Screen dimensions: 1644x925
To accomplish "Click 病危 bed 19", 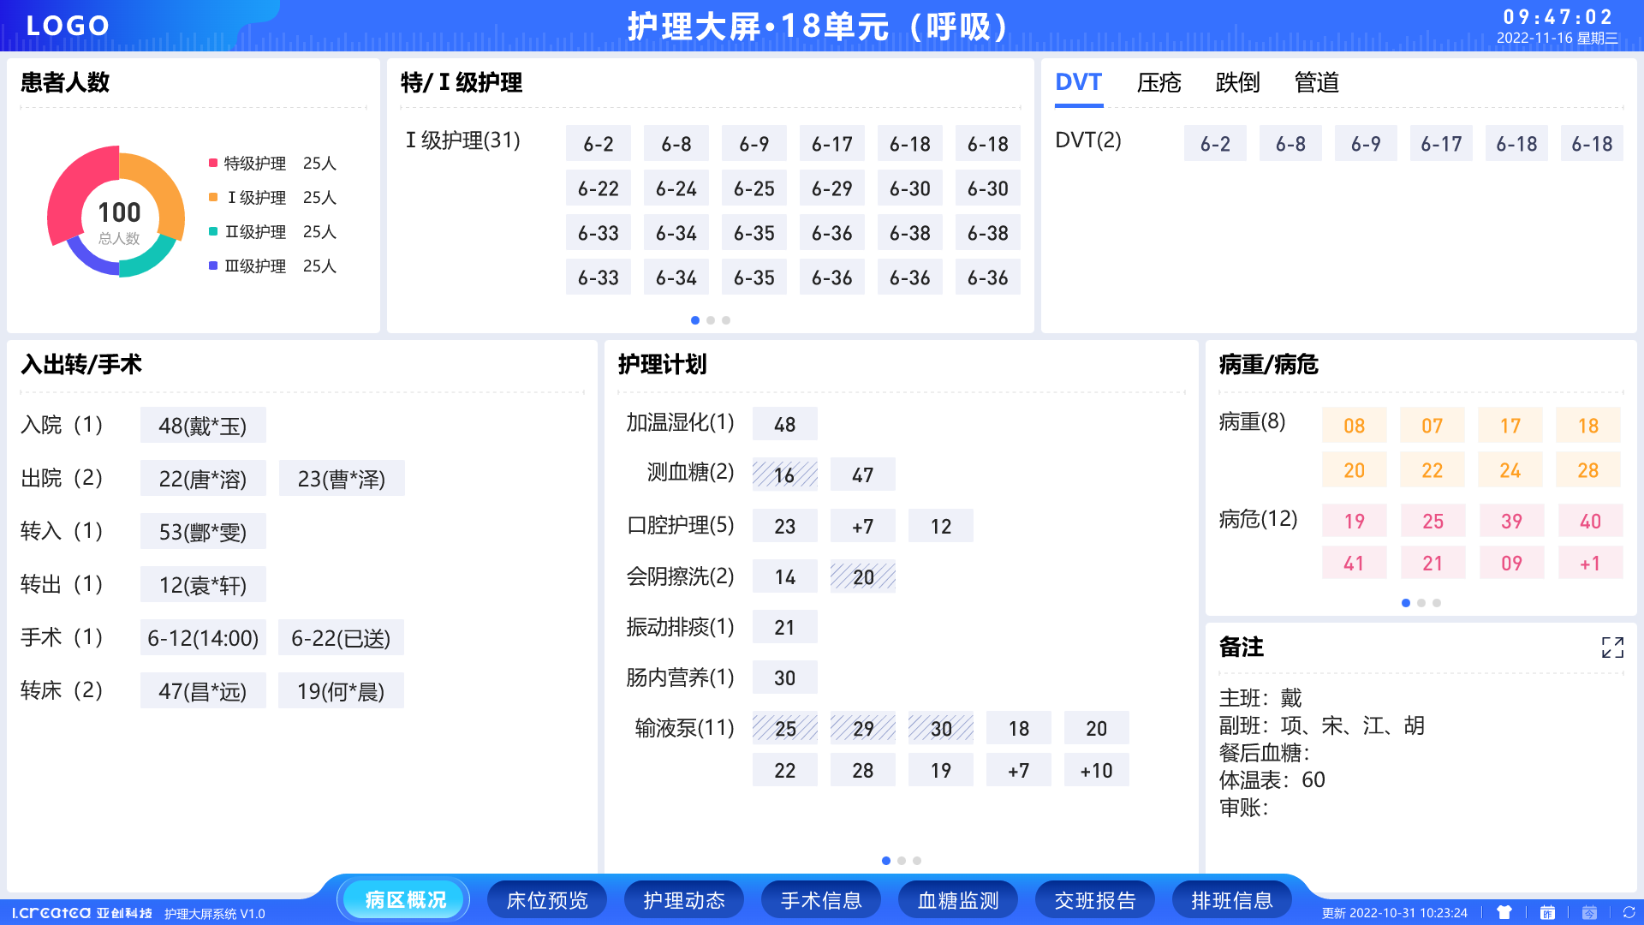I will pos(1355,521).
